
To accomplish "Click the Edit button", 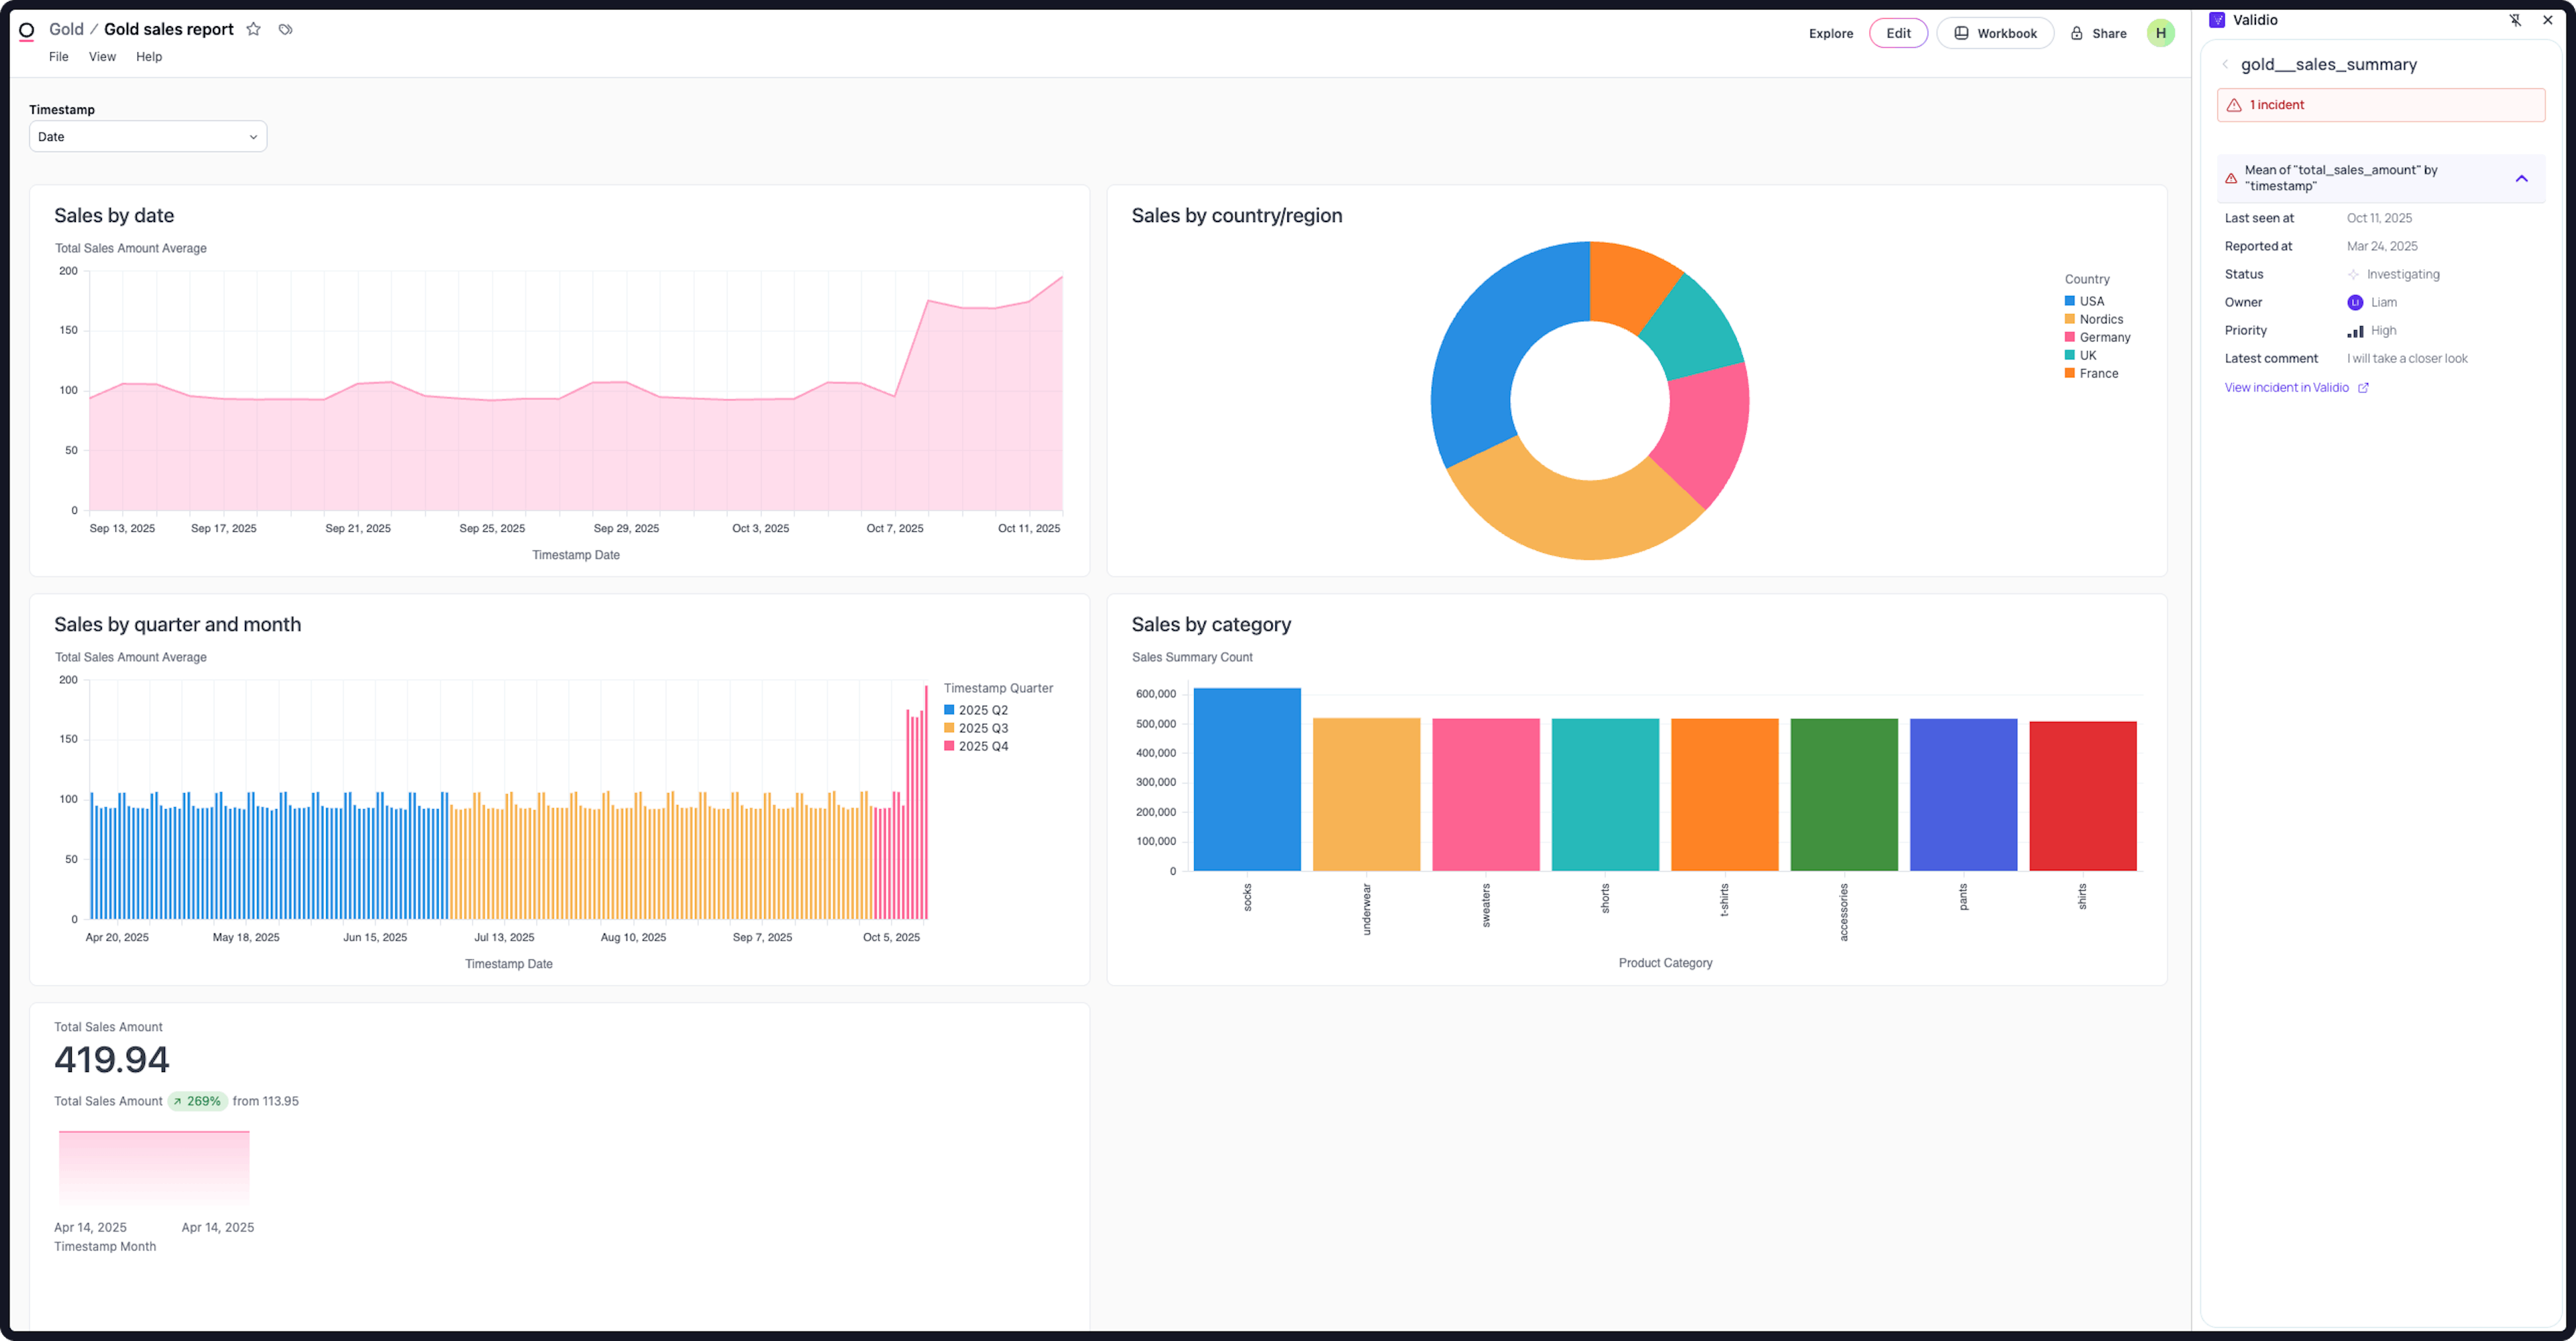I will click(1898, 33).
